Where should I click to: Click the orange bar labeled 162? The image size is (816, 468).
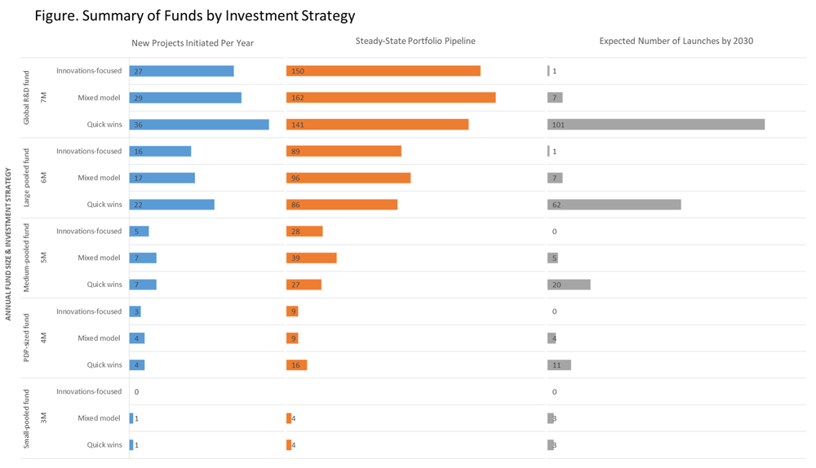[391, 98]
